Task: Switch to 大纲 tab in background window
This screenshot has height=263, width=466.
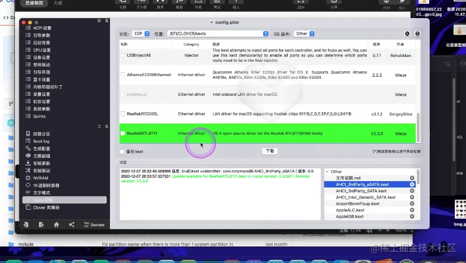Action: tap(58, 3)
